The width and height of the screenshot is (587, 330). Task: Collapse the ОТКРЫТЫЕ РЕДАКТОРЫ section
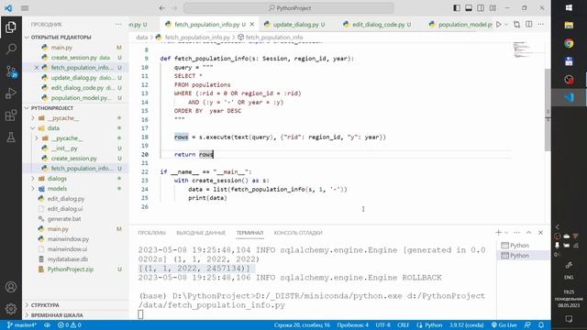click(61, 38)
